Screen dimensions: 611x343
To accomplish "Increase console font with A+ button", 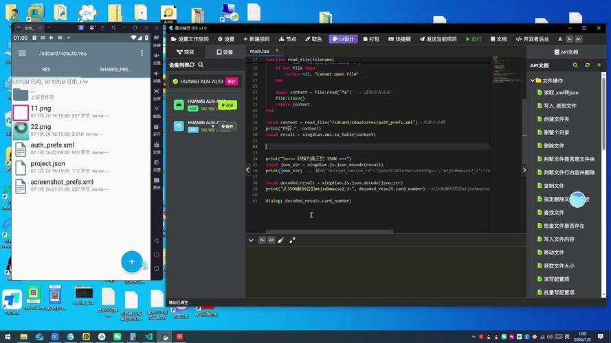I will click(271, 240).
